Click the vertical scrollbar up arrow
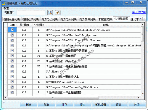The height and width of the screenshot is (110, 148). click(x=143, y=24)
